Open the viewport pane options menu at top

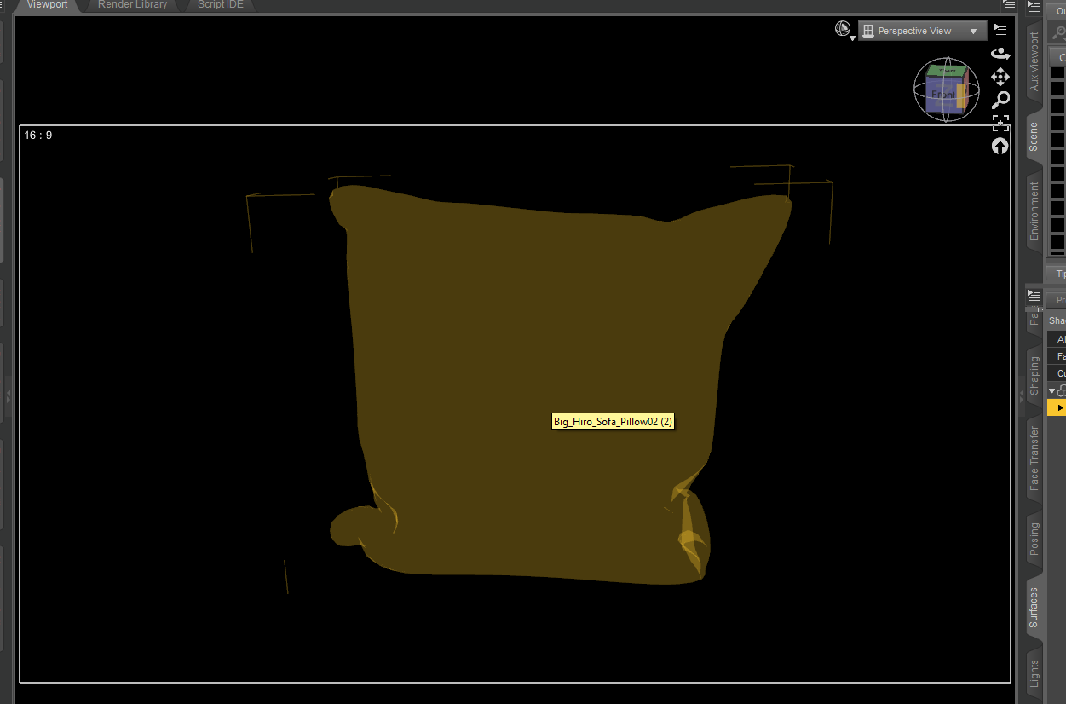[1009, 4]
